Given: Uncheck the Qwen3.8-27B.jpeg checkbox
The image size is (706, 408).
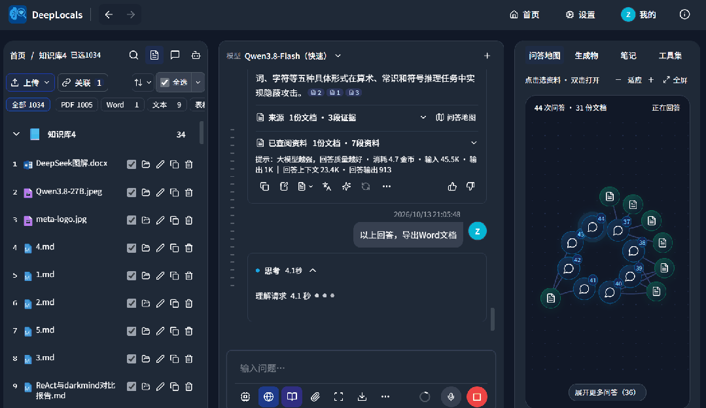Looking at the screenshot, I should click(x=132, y=193).
